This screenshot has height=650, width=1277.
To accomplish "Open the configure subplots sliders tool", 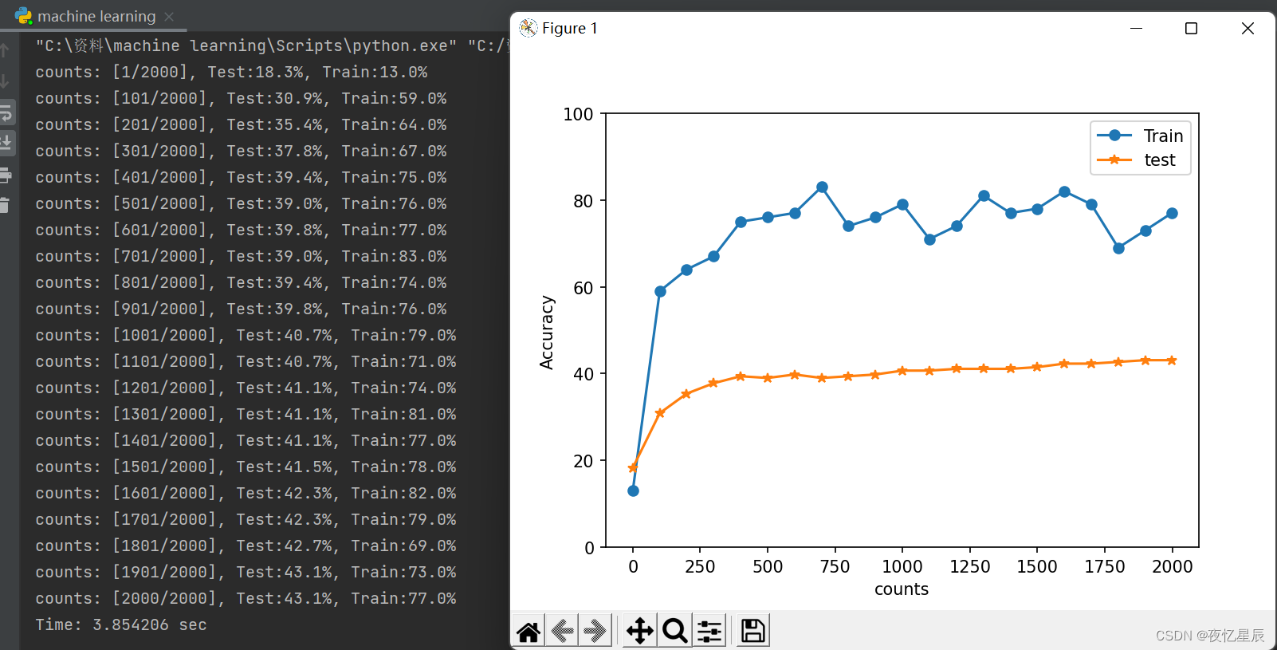I will pyautogui.click(x=709, y=631).
